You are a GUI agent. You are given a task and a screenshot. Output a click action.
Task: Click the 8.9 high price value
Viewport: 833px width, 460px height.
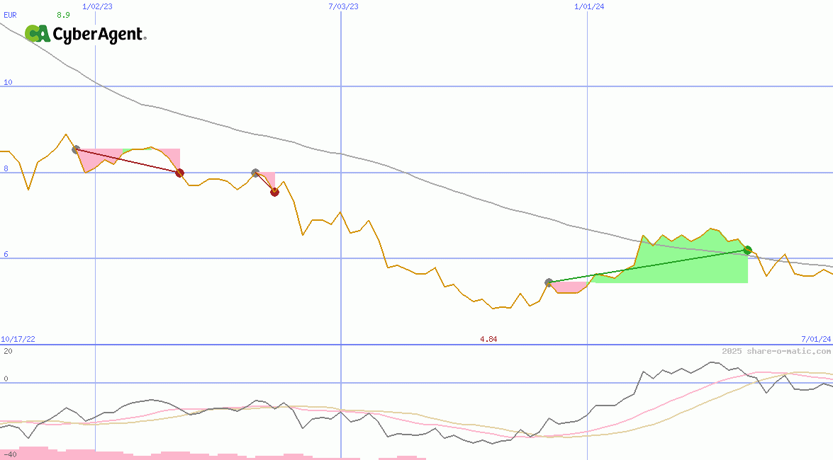tap(63, 14)
